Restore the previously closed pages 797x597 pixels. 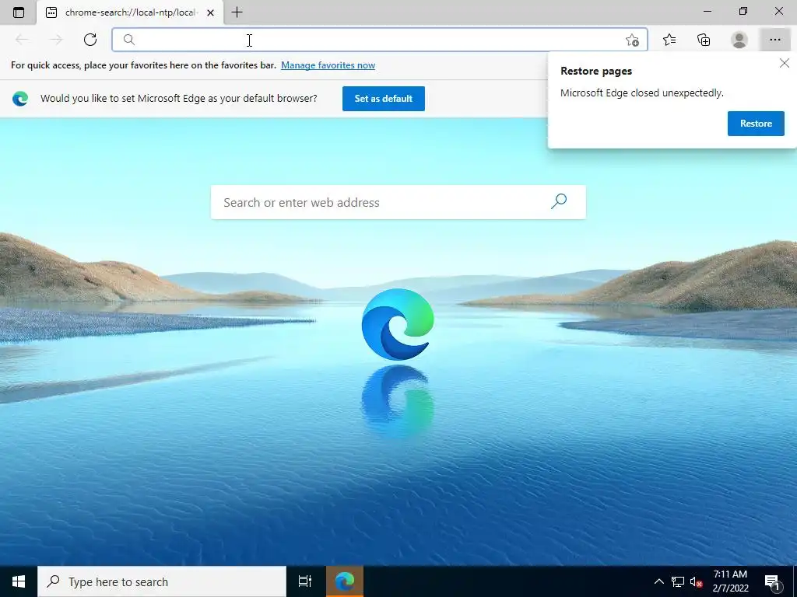coord(756,124)
